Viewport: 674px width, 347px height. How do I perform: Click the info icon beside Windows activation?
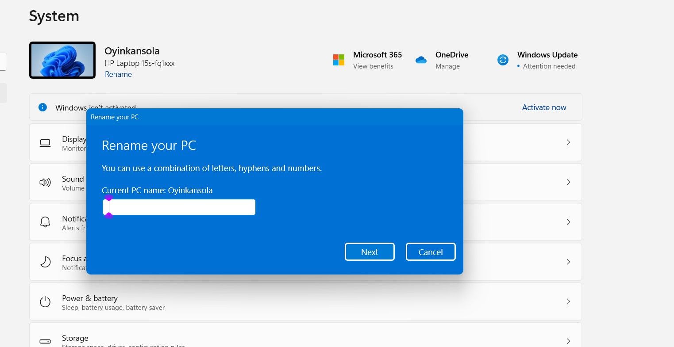tap(42, 107)
